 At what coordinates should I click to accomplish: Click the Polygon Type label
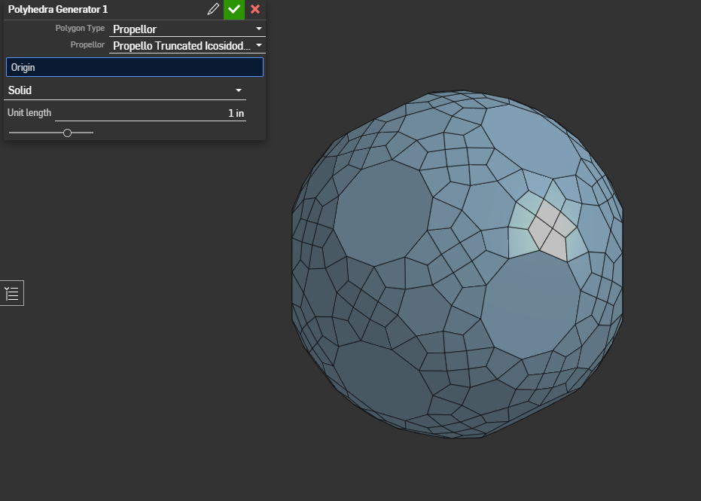point(80,28)
